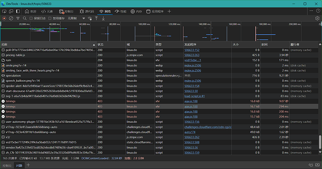Switch to the 源代码 (Sources) tab
Screen dimensions: 322x169
[x=87, y=12]
